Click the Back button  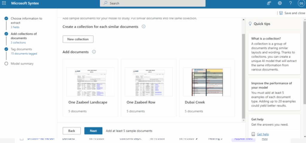pyautogui.click(x=72, y=131)
